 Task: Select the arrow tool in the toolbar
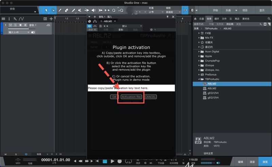pos(47,11)
